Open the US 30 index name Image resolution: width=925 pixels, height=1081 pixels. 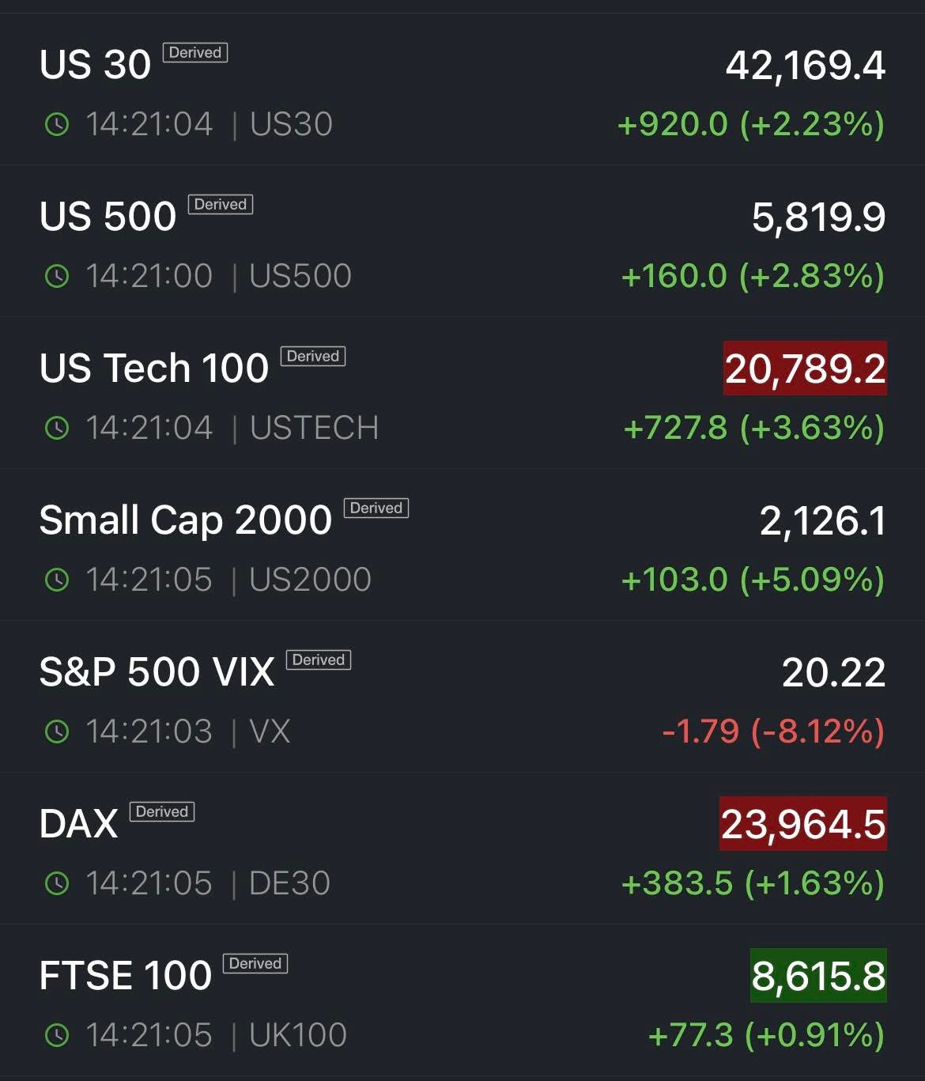click(95, 65)
